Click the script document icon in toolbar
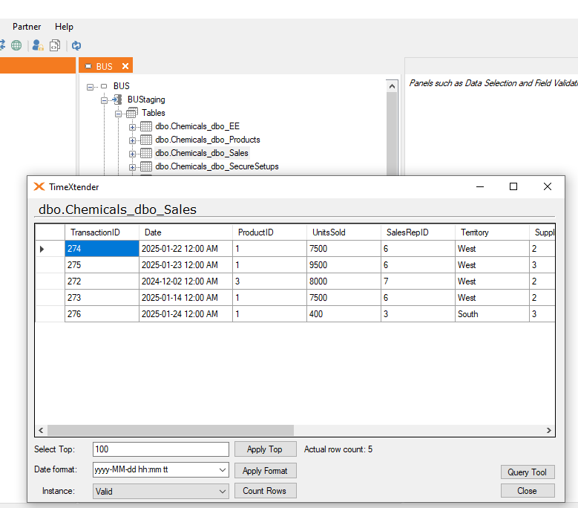 55,45
